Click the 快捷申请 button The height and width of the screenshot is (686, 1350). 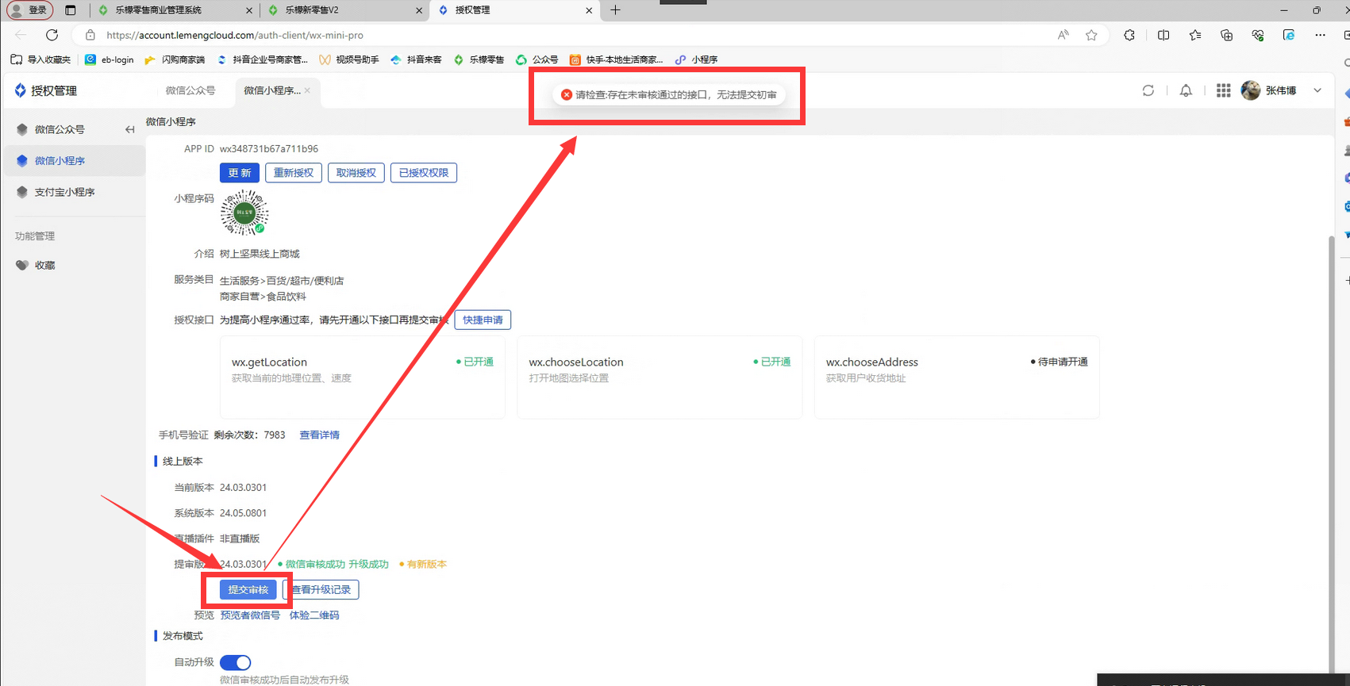tap(483, 320)
